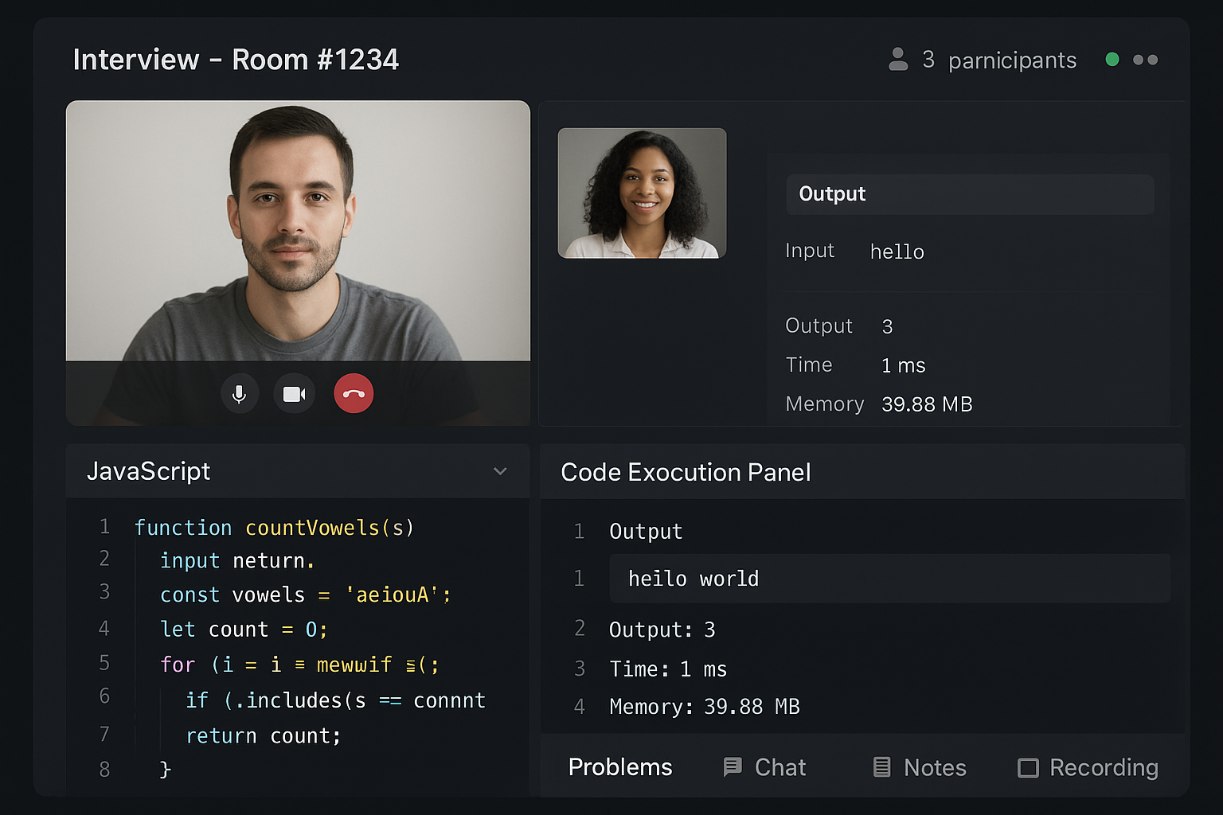The image size is (1223, 815).
Task: Mute the microphone
Action: point(239,394)
